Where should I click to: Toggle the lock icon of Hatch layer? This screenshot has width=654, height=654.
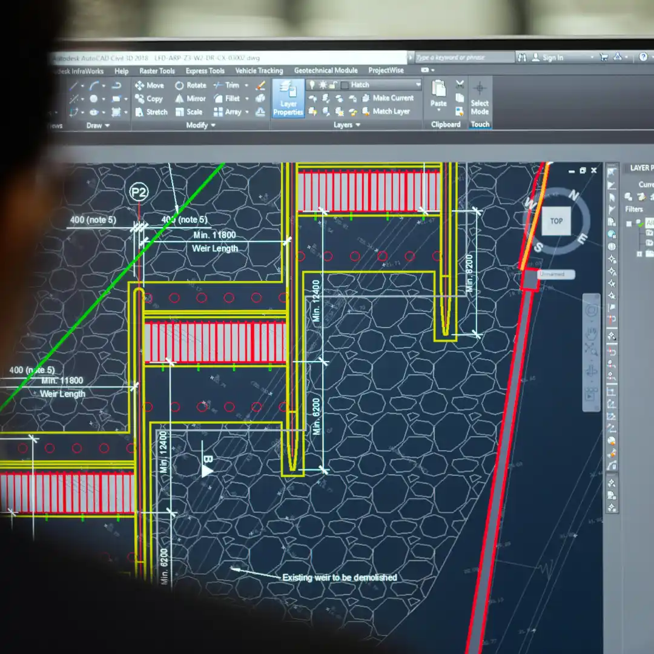point(333,85)
